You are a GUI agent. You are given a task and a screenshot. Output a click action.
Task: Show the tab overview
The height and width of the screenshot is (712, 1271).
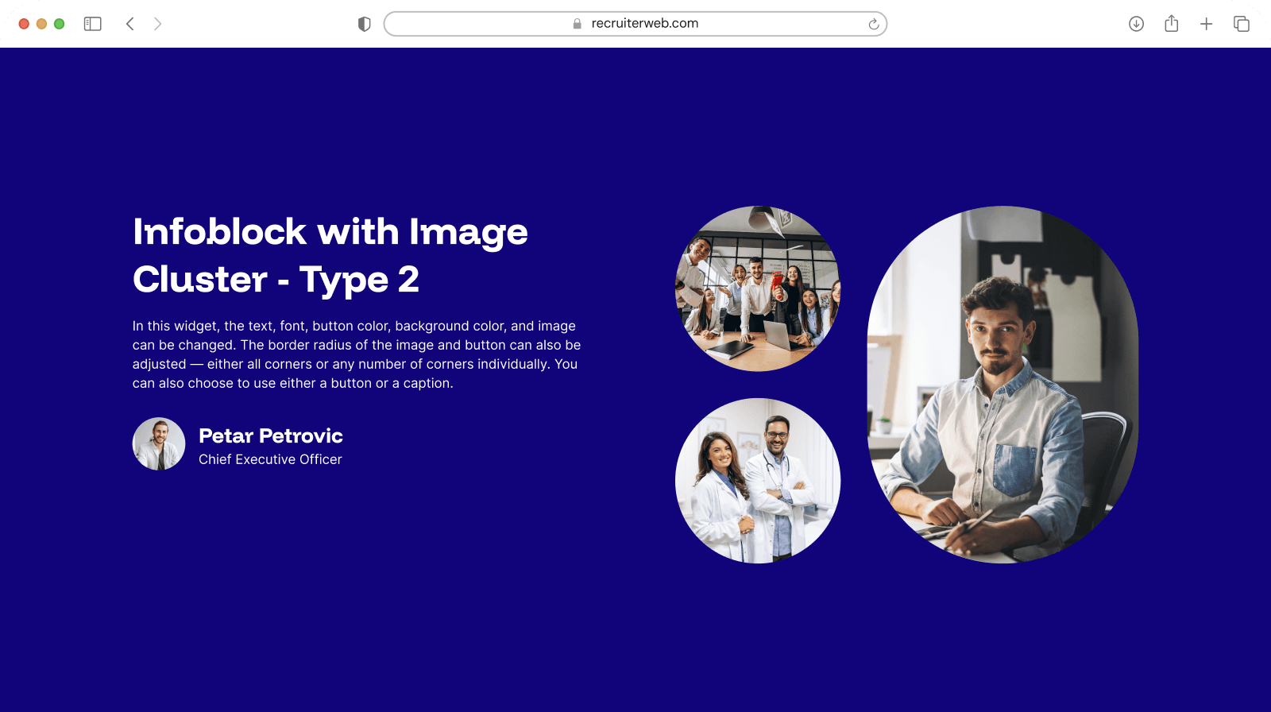point(1241,24)
